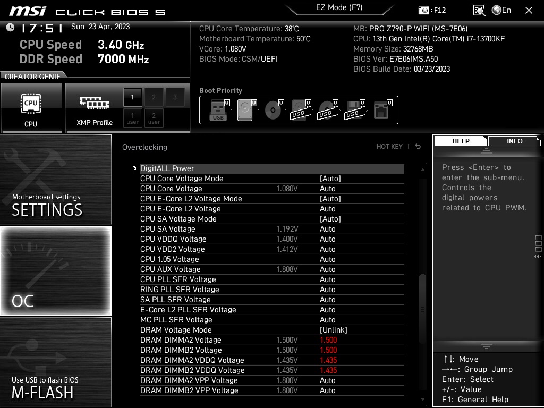This screenshot has height=408, width=544.
Task: Edit DRAM DIMMA2 VDDQ Voltage 1.435 value
Action: [x=328, y=360]
